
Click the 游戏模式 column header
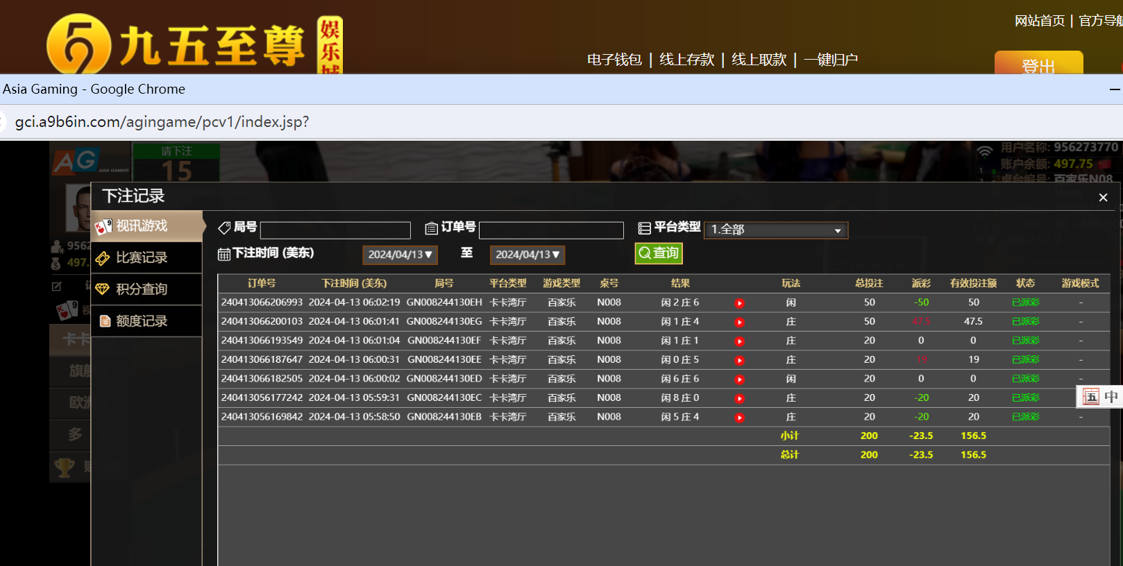1081,283
